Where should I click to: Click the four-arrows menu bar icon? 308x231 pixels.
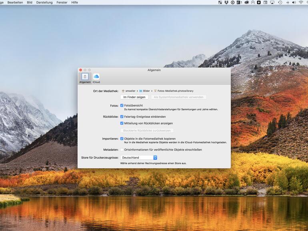[288, 2]
